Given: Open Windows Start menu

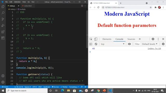Looking at the screenshot, I should tap(3, 91).
